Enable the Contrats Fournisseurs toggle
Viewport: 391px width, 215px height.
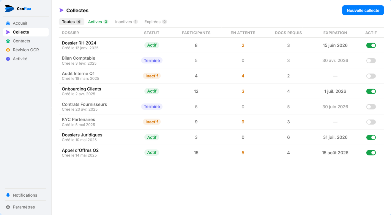371,107
